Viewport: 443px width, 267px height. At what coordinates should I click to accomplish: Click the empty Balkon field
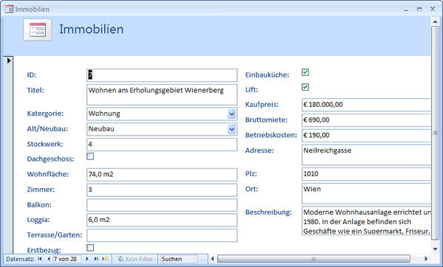pos(162,205)
